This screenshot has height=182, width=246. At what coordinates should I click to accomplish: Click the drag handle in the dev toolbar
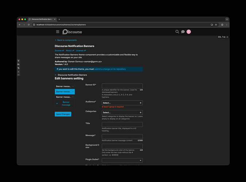[x=18, y=75]
